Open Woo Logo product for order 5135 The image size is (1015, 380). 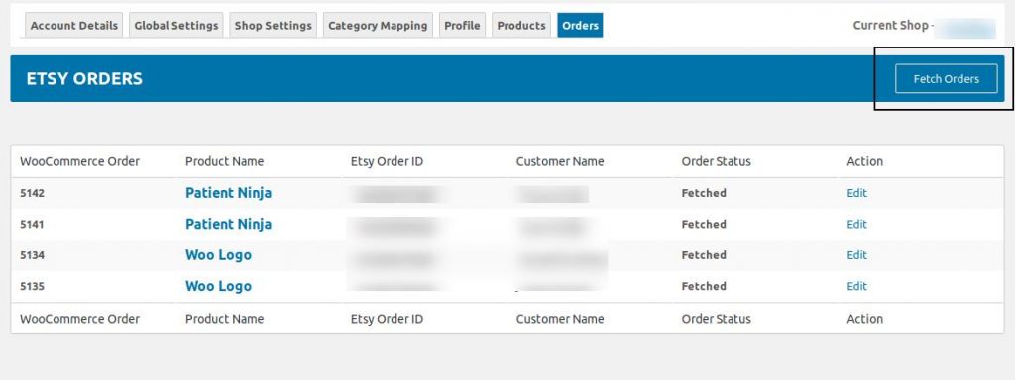218,286
